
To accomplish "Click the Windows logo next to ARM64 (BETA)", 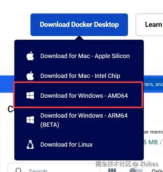I will click(30, 120).
